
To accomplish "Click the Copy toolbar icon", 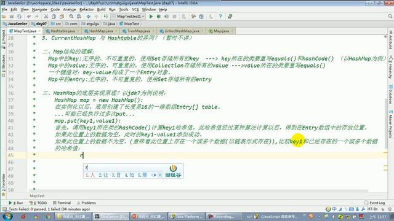I will tap(54, 17).
